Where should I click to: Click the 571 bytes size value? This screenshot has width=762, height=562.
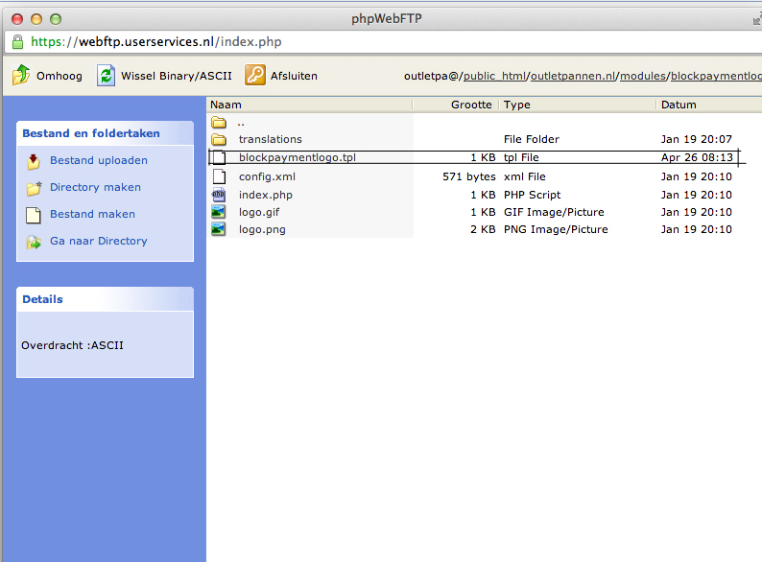click(469, 176)
